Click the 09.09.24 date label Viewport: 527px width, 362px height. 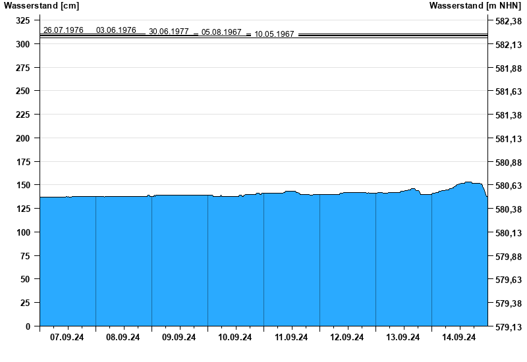click(179, 338)
